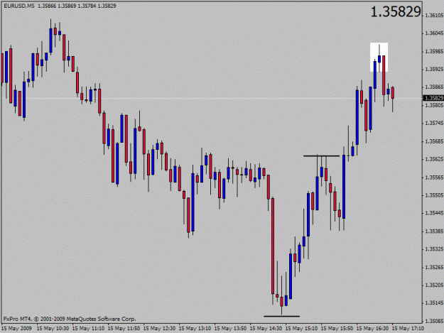Image resolution: width=444 pixels, height=333 pixels.
Task: Click the long red candle dropping to the low
Action: tap(273, 246)
